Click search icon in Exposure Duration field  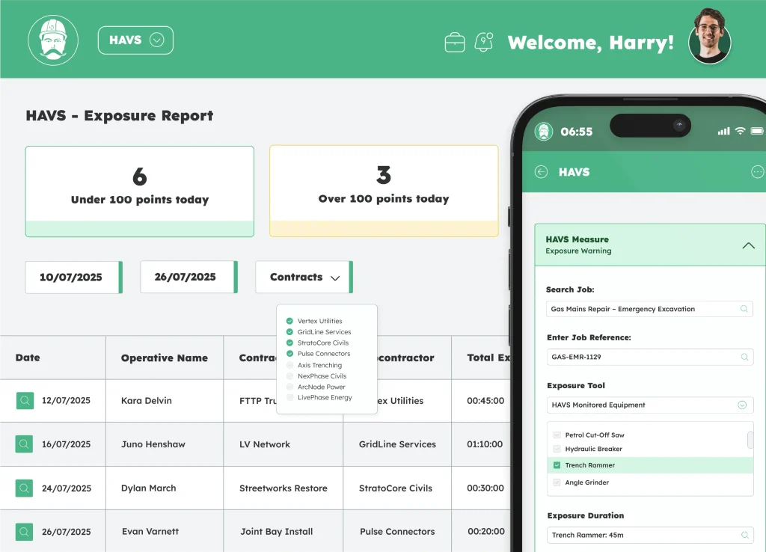point(744,535)
